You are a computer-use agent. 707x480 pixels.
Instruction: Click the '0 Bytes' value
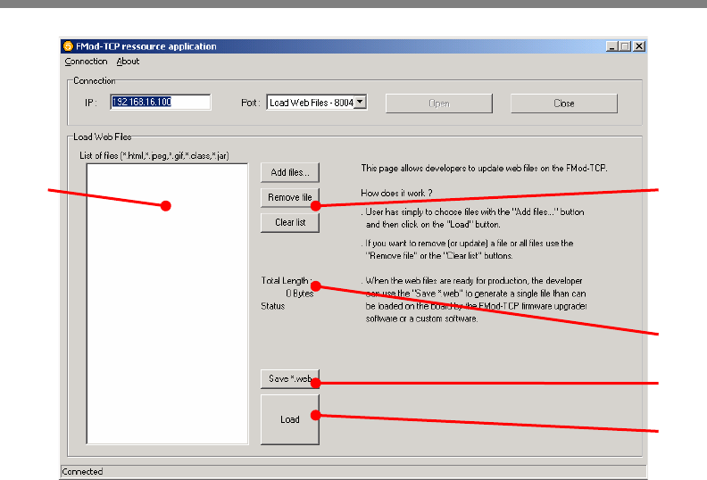coord(299,294)
